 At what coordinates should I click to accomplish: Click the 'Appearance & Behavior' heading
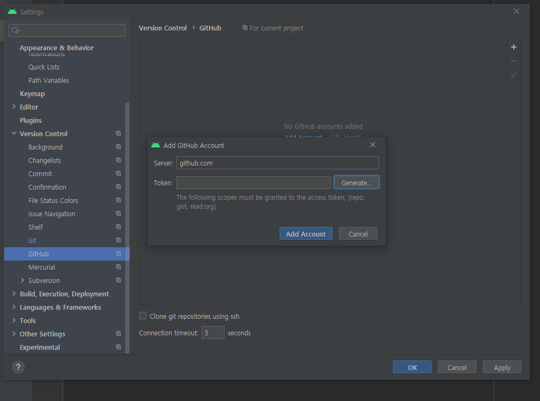(x=57, y=48)
